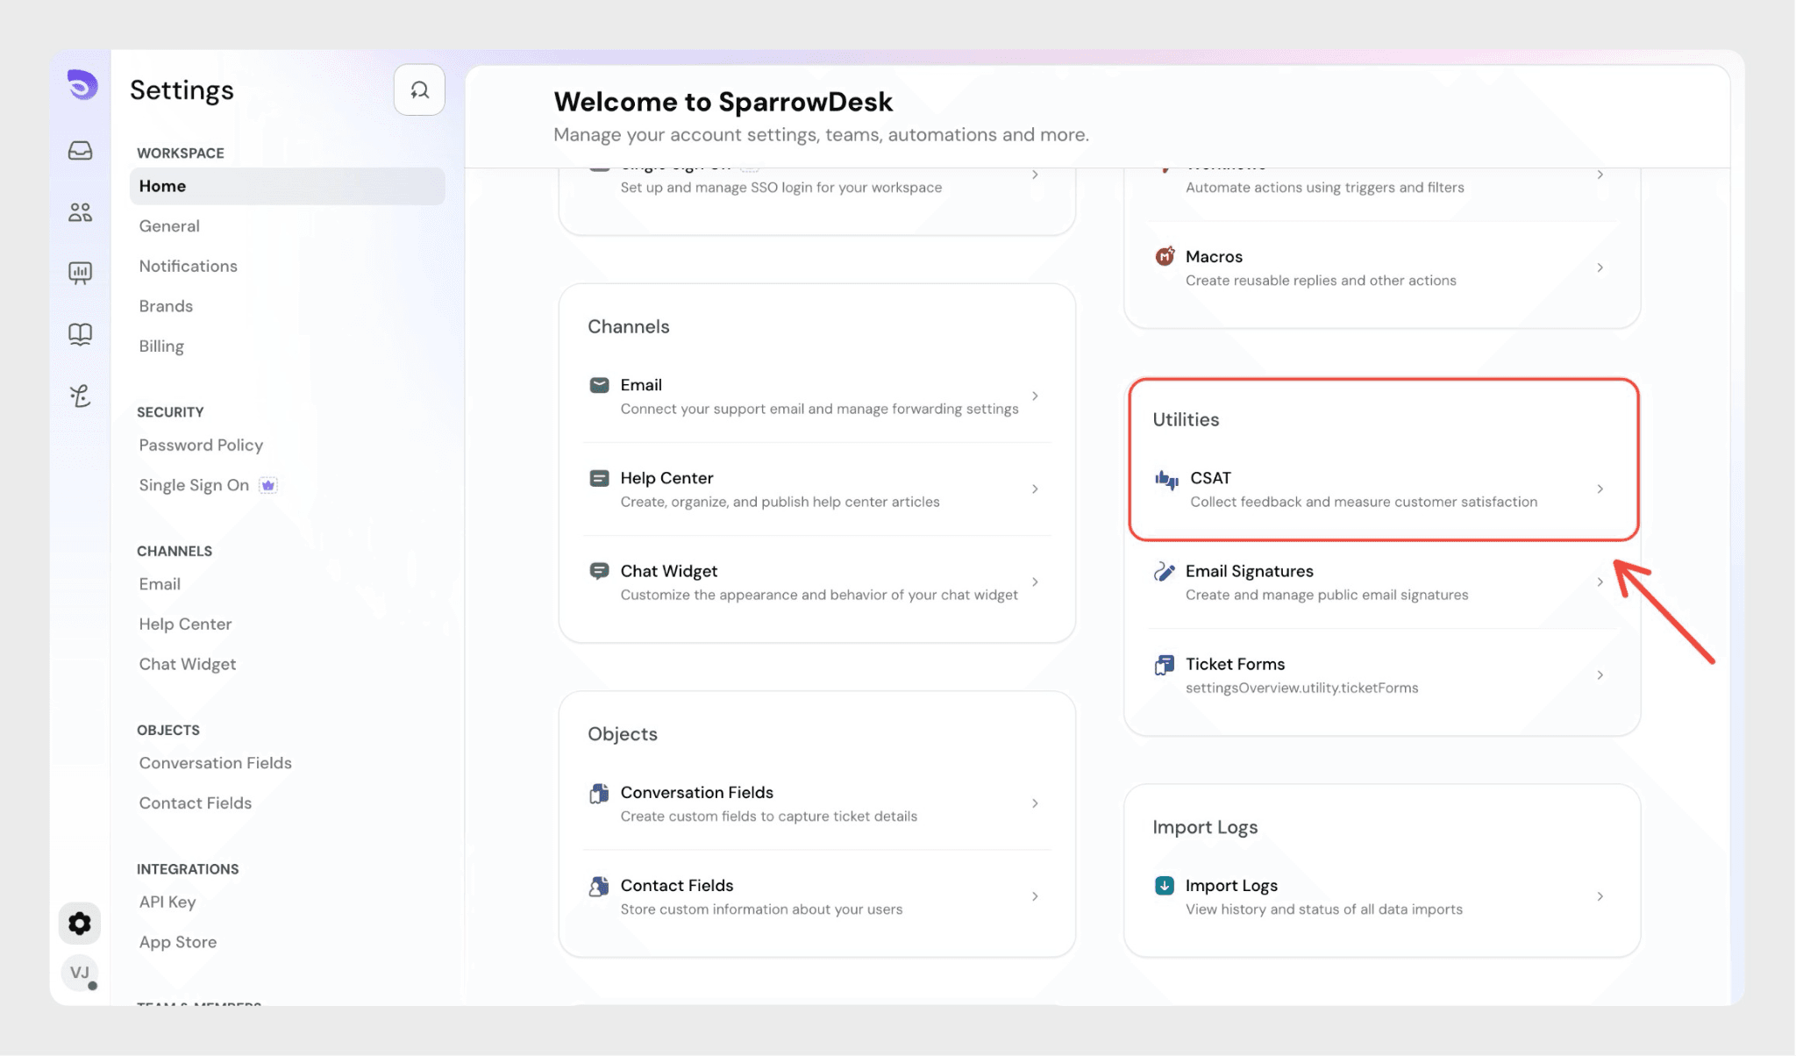Click the Macros icon

tap(1165, 257)
